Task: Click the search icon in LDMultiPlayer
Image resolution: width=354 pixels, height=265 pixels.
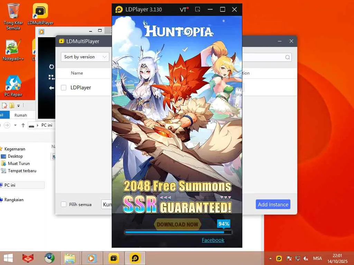Action: coord(287,57)
